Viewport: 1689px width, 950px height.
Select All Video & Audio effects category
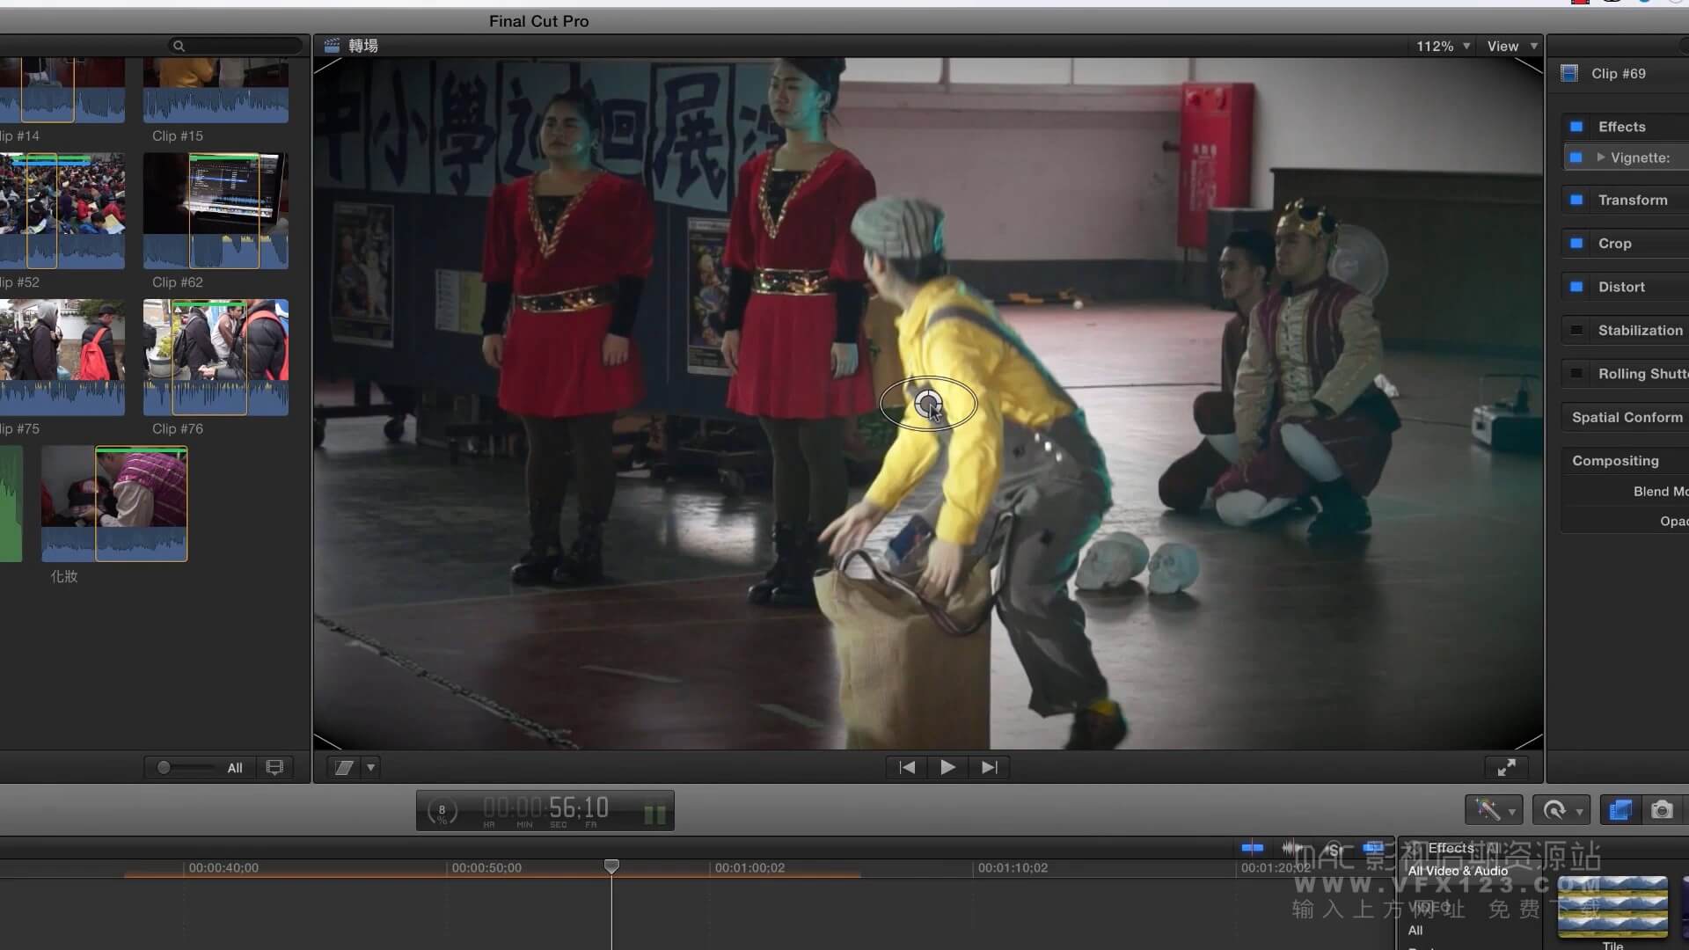click(x=1458, y=871)
